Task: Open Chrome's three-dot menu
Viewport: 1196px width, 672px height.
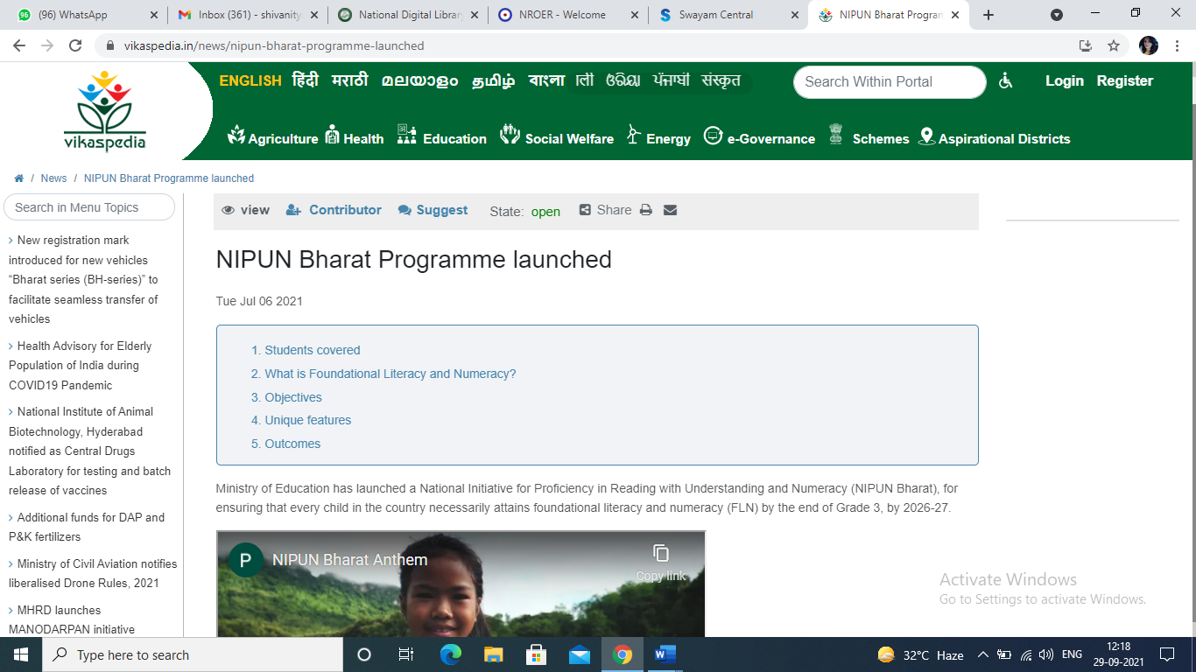Action: point(1178,45)
